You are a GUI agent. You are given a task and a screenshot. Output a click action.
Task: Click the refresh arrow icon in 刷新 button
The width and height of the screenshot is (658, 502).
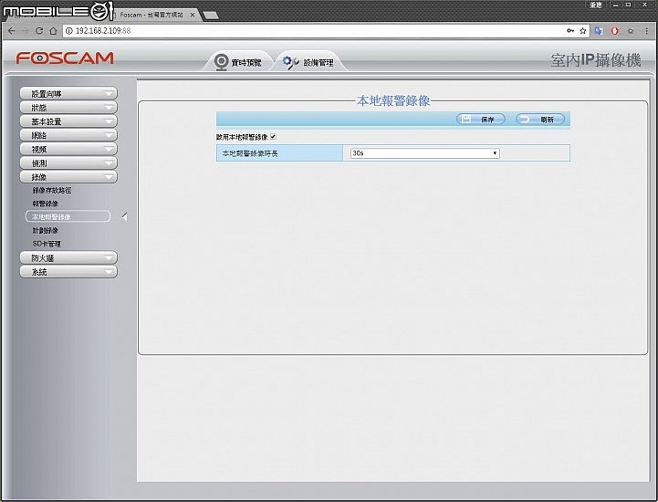coord(525,120)
